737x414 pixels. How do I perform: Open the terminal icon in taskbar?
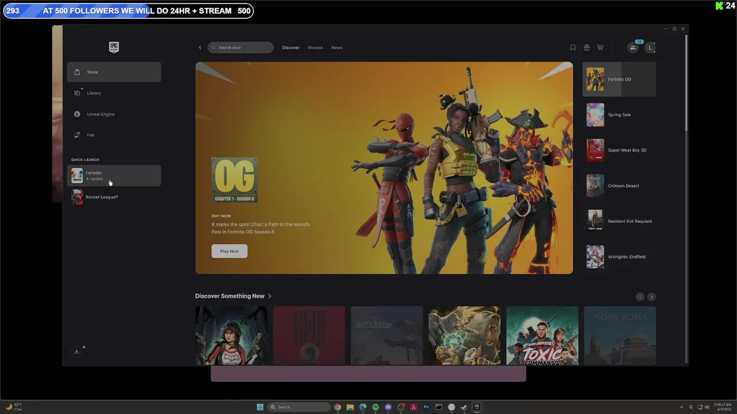pyautogui.click(x=439, y=407)
